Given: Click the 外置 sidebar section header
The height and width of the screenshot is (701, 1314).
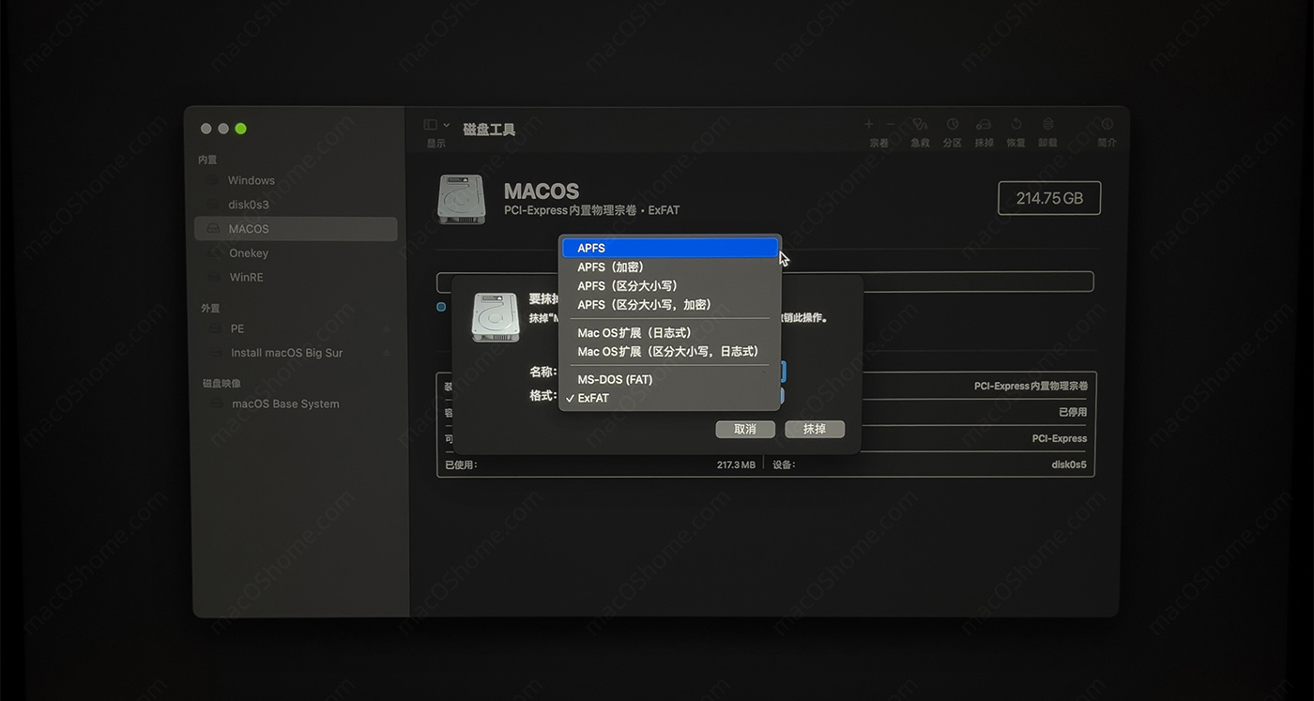Looking at the screenshot, I should [210, 309].
